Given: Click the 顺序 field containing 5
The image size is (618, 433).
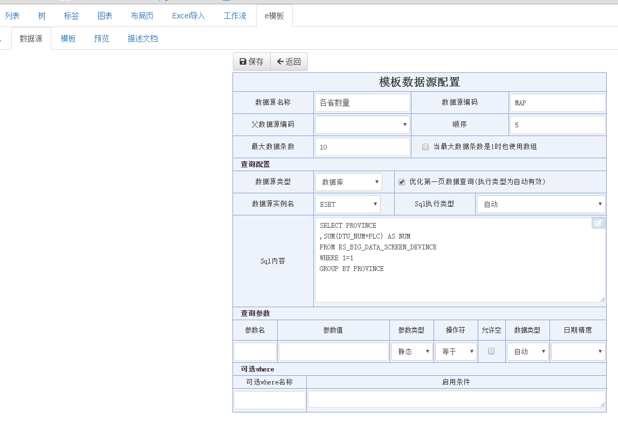Looking at the screenshot, I should 558,125.
